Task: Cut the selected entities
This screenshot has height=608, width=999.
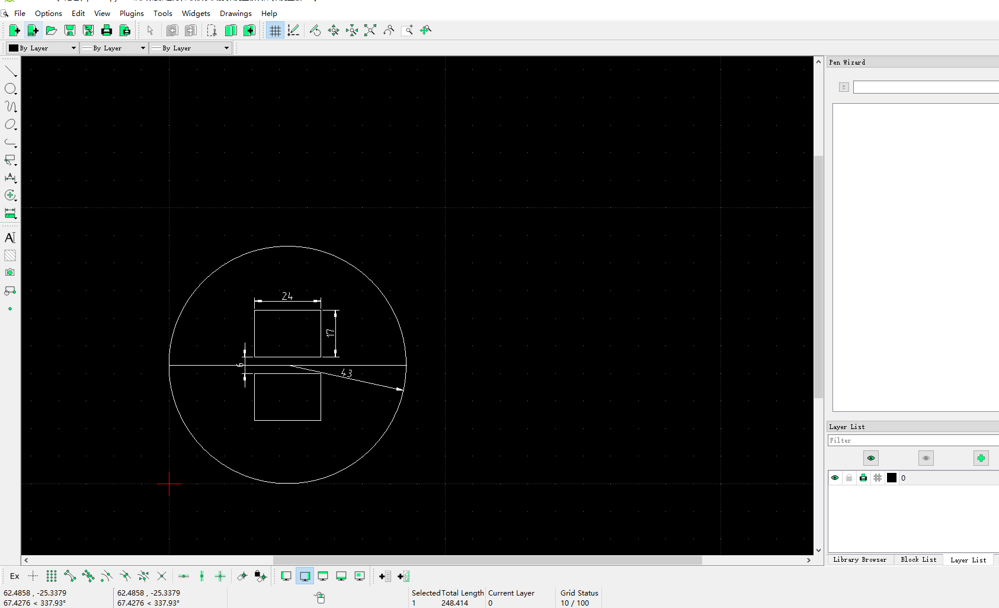Action: click(212, 30)
